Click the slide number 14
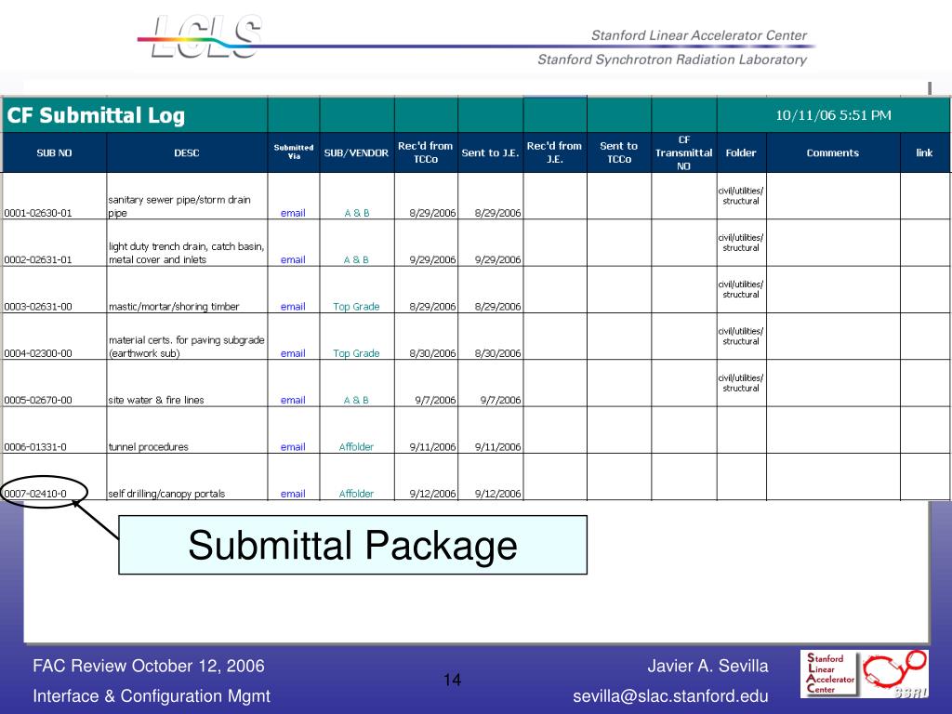Screen dimensions: 952x714 [453, 680]
